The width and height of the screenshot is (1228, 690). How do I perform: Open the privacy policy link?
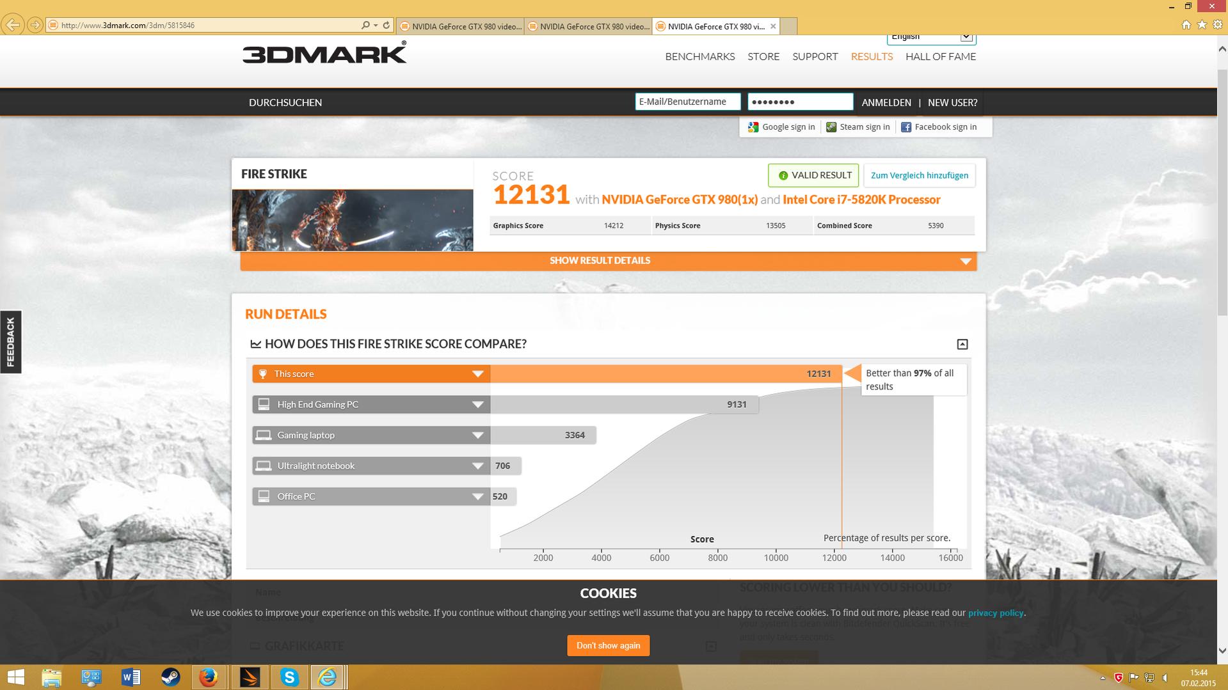996,613
